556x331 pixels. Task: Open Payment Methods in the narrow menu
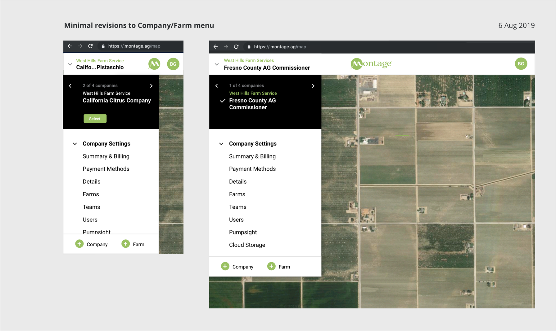pyautogui.click(x=106, y=169)
